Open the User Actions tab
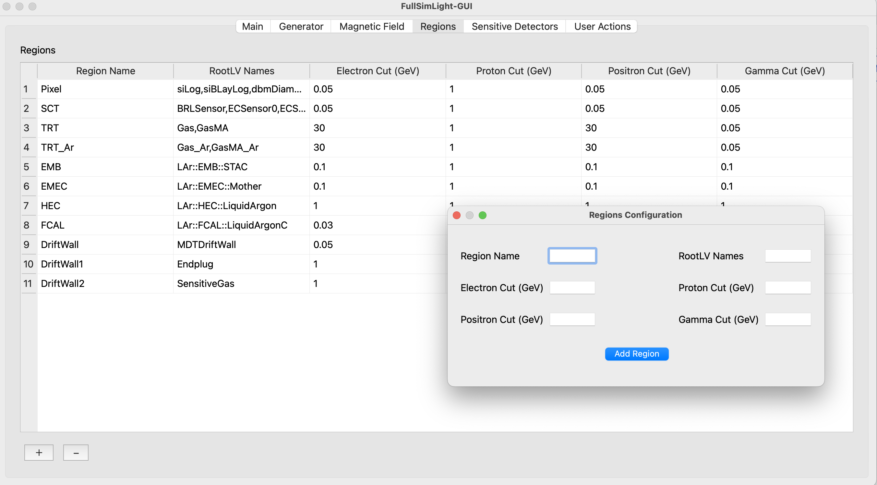877x485 pixels. pos(602,26)
